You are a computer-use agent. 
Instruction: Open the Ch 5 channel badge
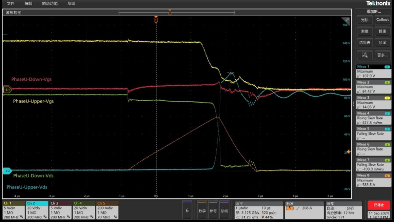click(x=107, y=210)
